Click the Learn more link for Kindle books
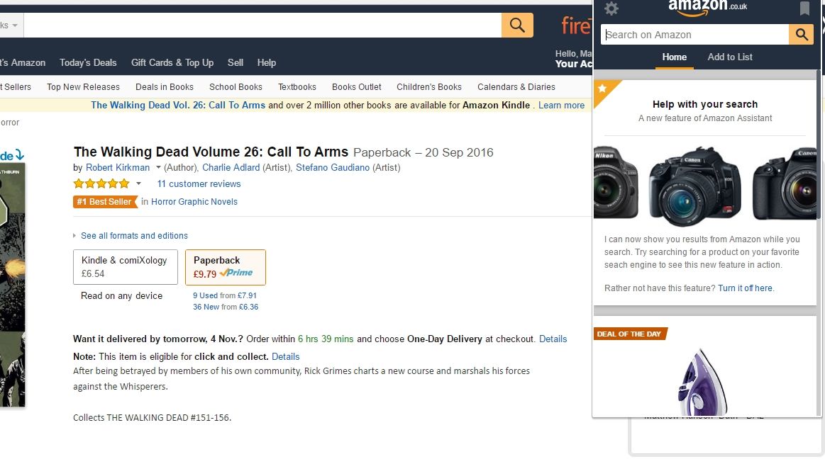 [x=561, y=105]
